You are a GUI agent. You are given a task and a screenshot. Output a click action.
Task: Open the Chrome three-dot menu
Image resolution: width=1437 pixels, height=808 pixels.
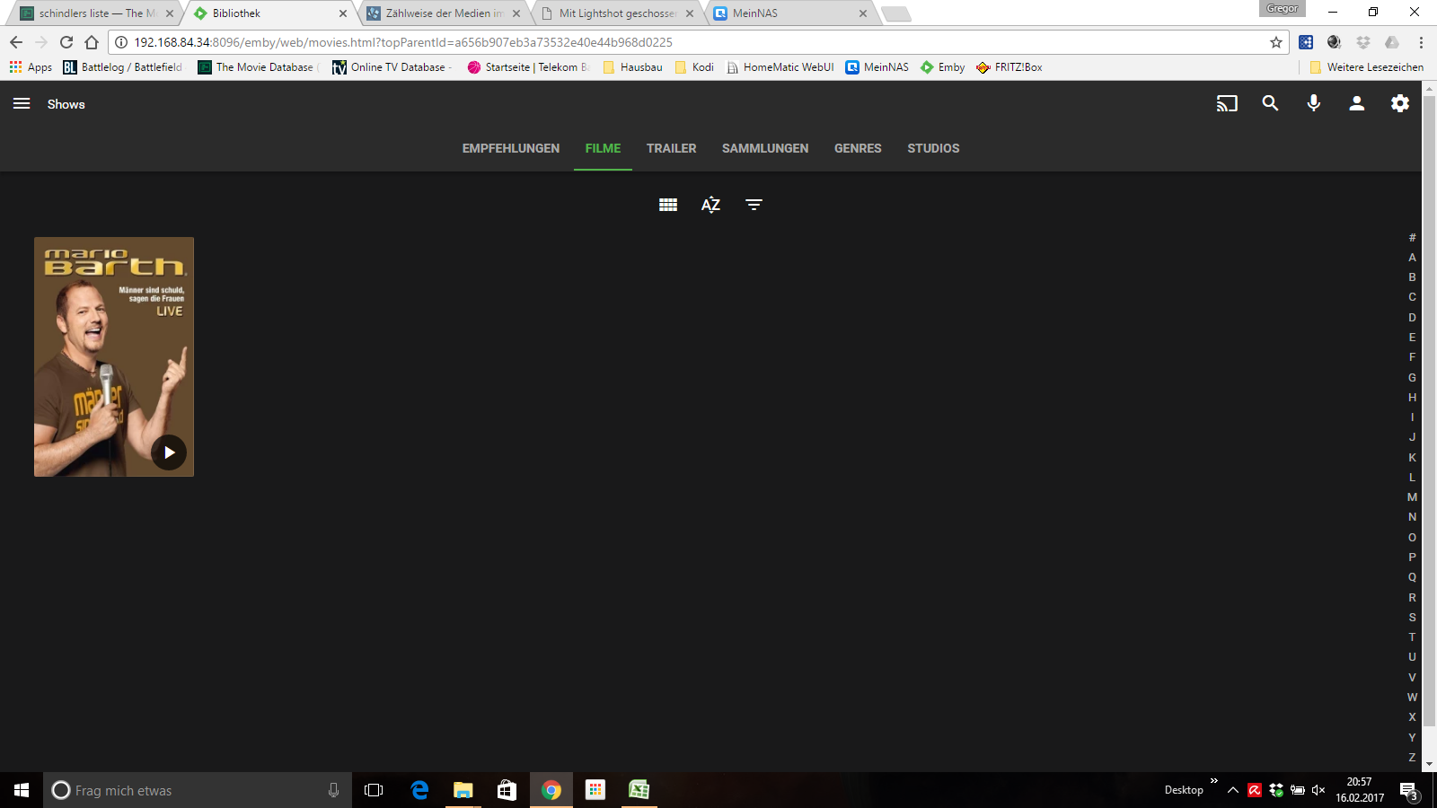(1421, 42)
